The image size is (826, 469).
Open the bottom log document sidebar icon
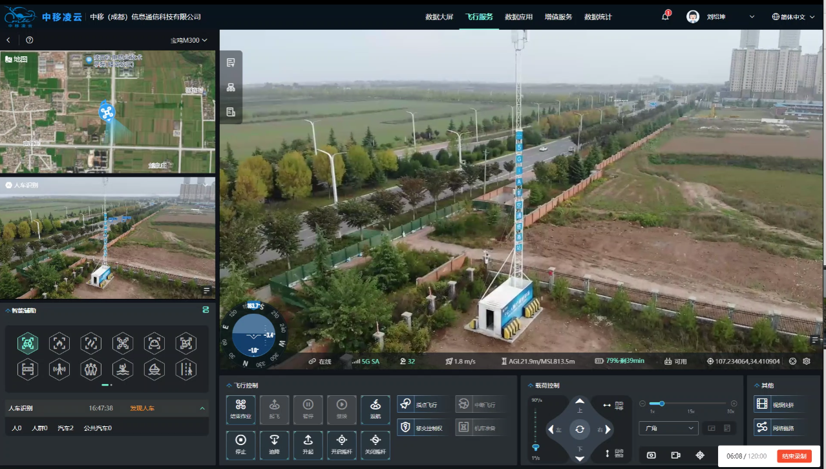(231, 112)
